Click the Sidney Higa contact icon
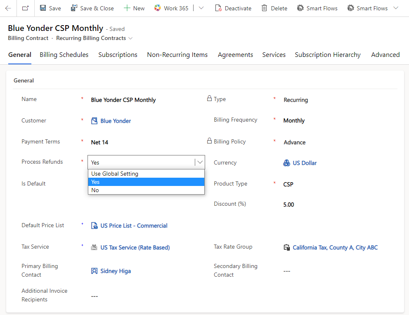The image size is (409, 315). (x=94, y=271)
